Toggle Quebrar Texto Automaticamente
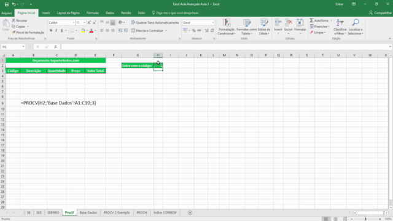393x221 pixels. coord(155,23)
